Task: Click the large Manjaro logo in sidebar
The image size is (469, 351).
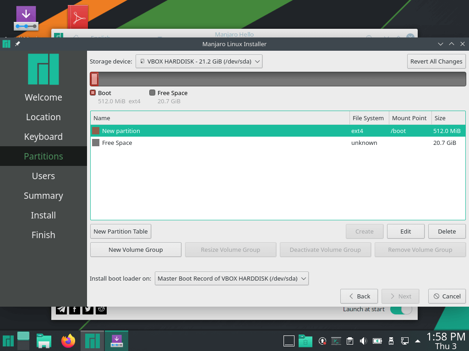Action: pos(44,69)
